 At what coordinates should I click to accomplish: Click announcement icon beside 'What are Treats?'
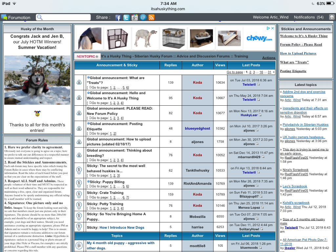click(79, 82)
